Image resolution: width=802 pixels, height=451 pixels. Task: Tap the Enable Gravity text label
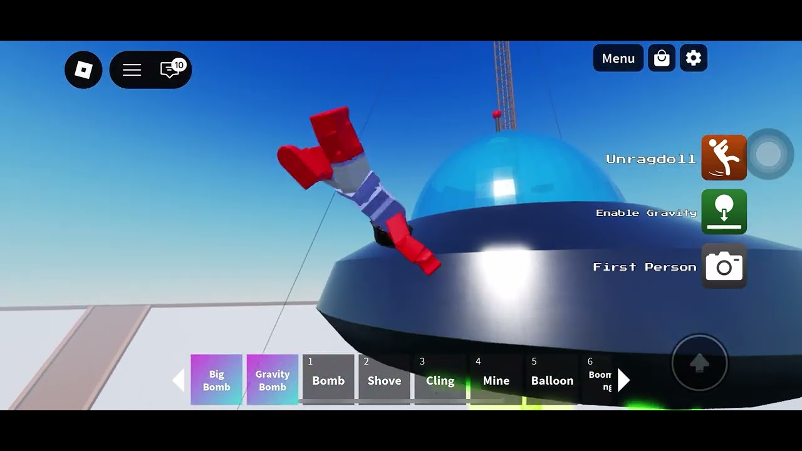[x=646, y=213]
